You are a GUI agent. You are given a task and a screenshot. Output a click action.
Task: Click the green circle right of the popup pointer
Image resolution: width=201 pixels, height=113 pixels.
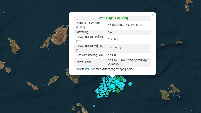point(118,78)
